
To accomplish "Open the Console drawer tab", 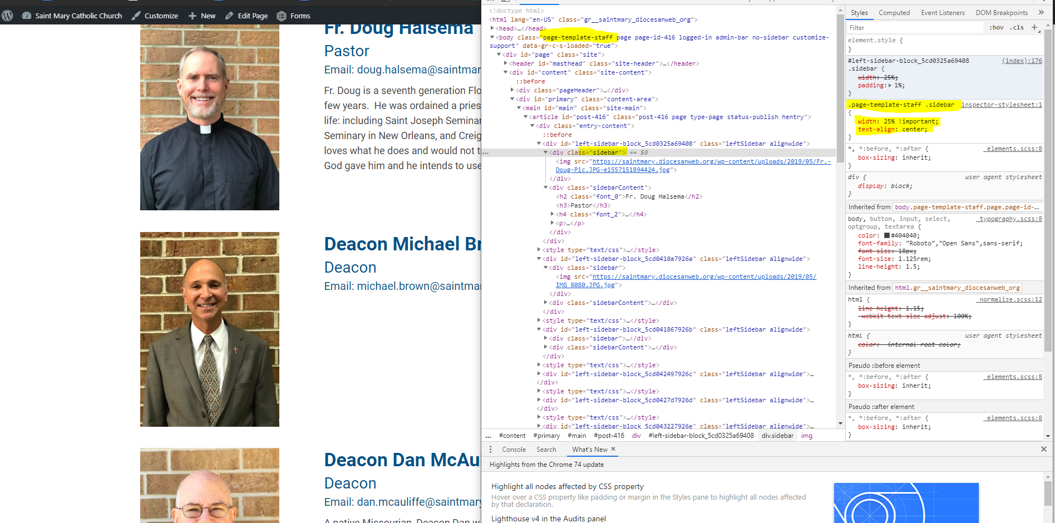I will [514, 450].
